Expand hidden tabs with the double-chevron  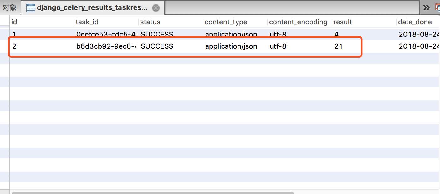click(426, 8)
